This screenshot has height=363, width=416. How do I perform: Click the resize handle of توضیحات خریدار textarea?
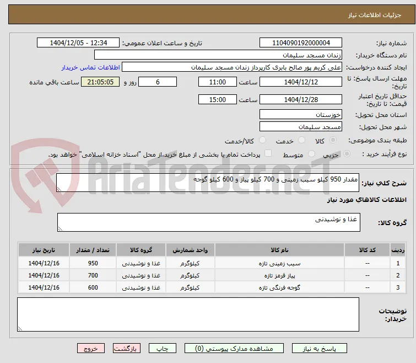(x=20, y=328)
